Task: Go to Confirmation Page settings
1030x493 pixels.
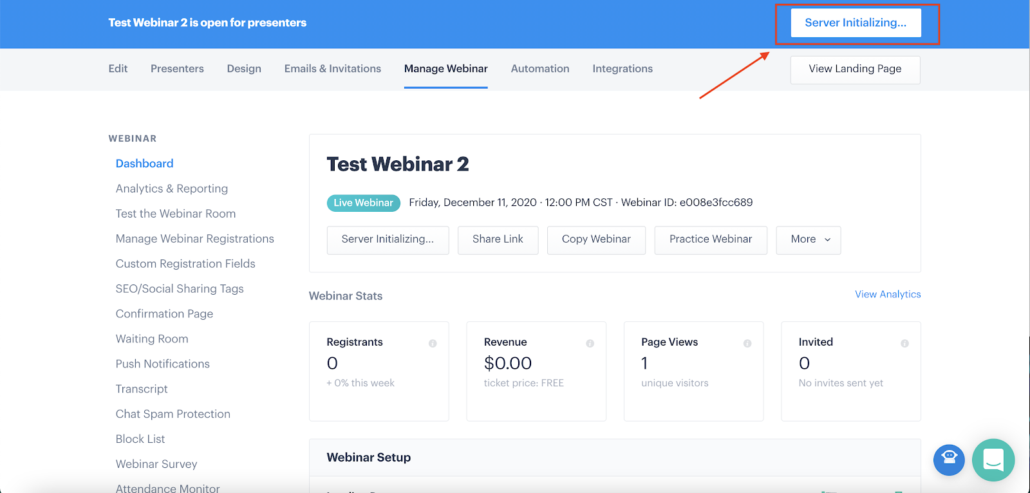Action: (164, 314)
